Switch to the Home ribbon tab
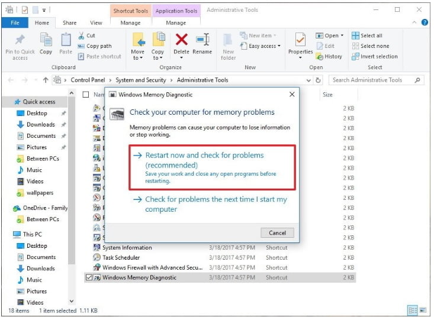Image resolution: width=434 pixels, height=317 pixels. (x=42, y=23)
